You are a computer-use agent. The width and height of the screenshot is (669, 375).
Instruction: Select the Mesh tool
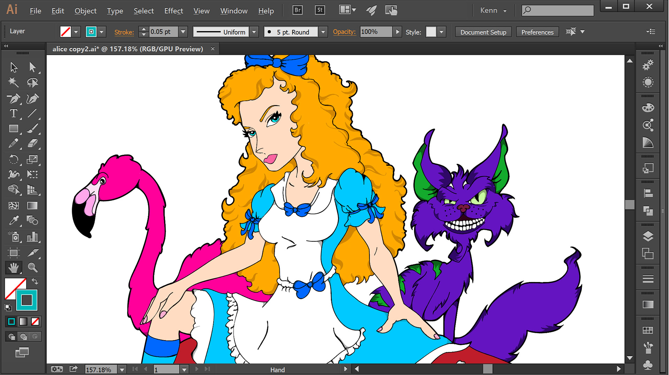click(x=14, y=205)
